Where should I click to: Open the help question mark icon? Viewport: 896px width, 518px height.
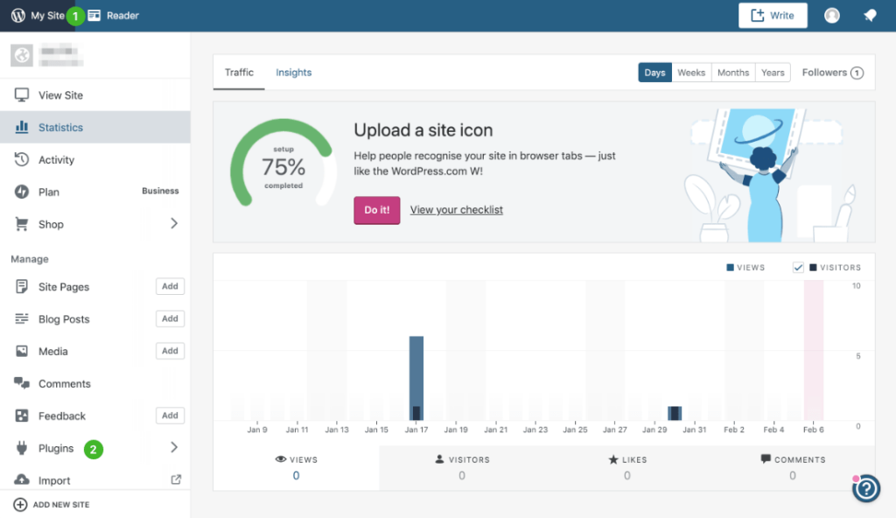click(x=866, y=488)
